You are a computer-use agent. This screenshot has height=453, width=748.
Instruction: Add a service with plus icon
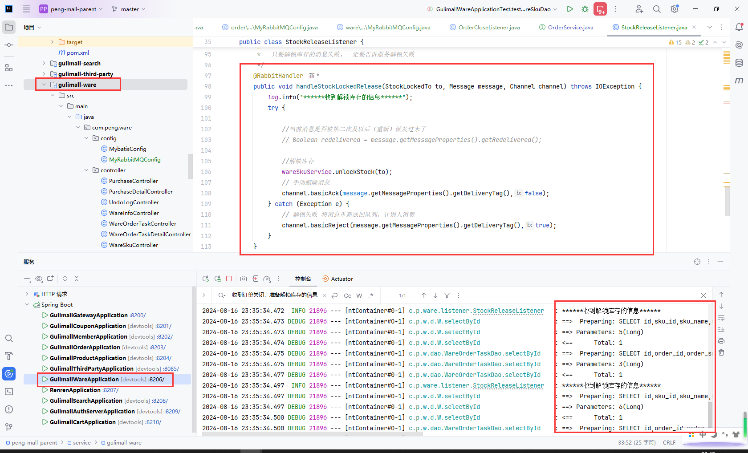pyautogui.click(x=27, y=279)
